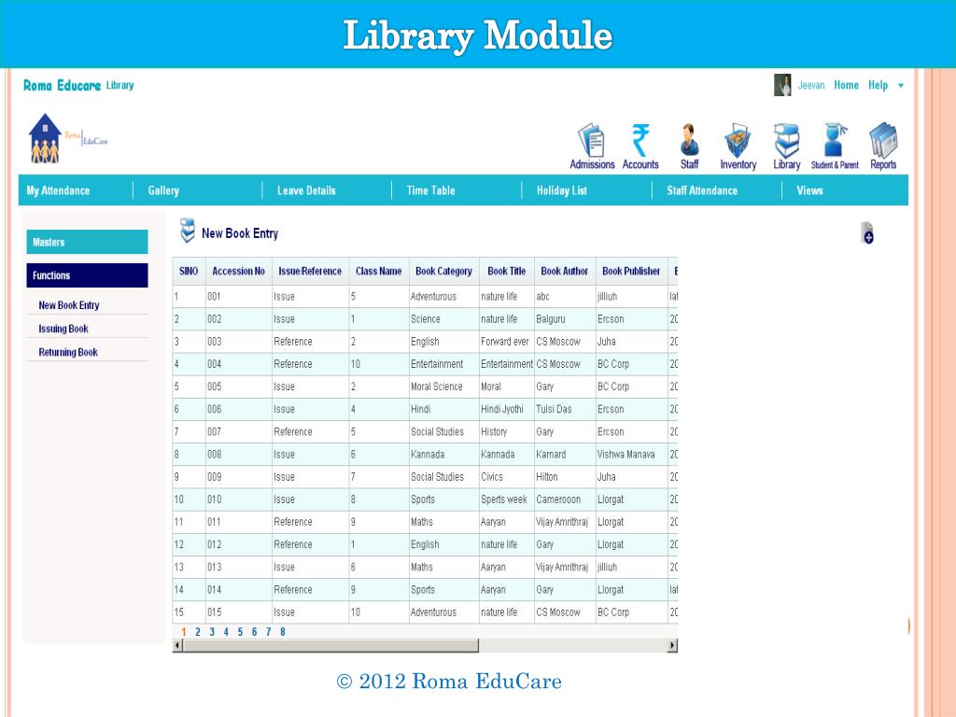956x717 pixels.
Task: Click the Cameroon author cell
Action: pos(565,499)
